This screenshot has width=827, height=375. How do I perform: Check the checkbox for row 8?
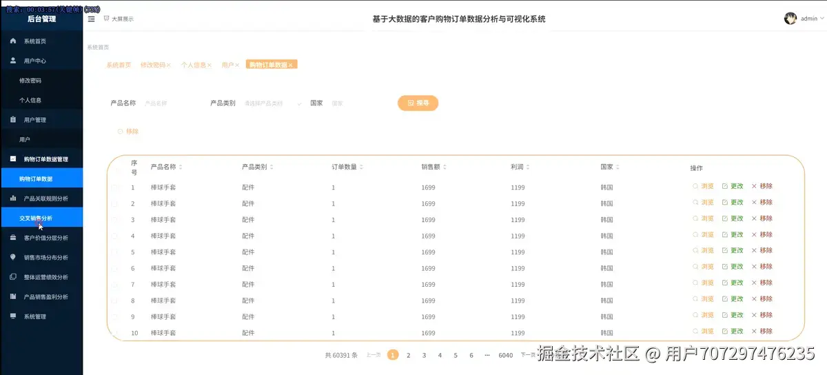115,301
